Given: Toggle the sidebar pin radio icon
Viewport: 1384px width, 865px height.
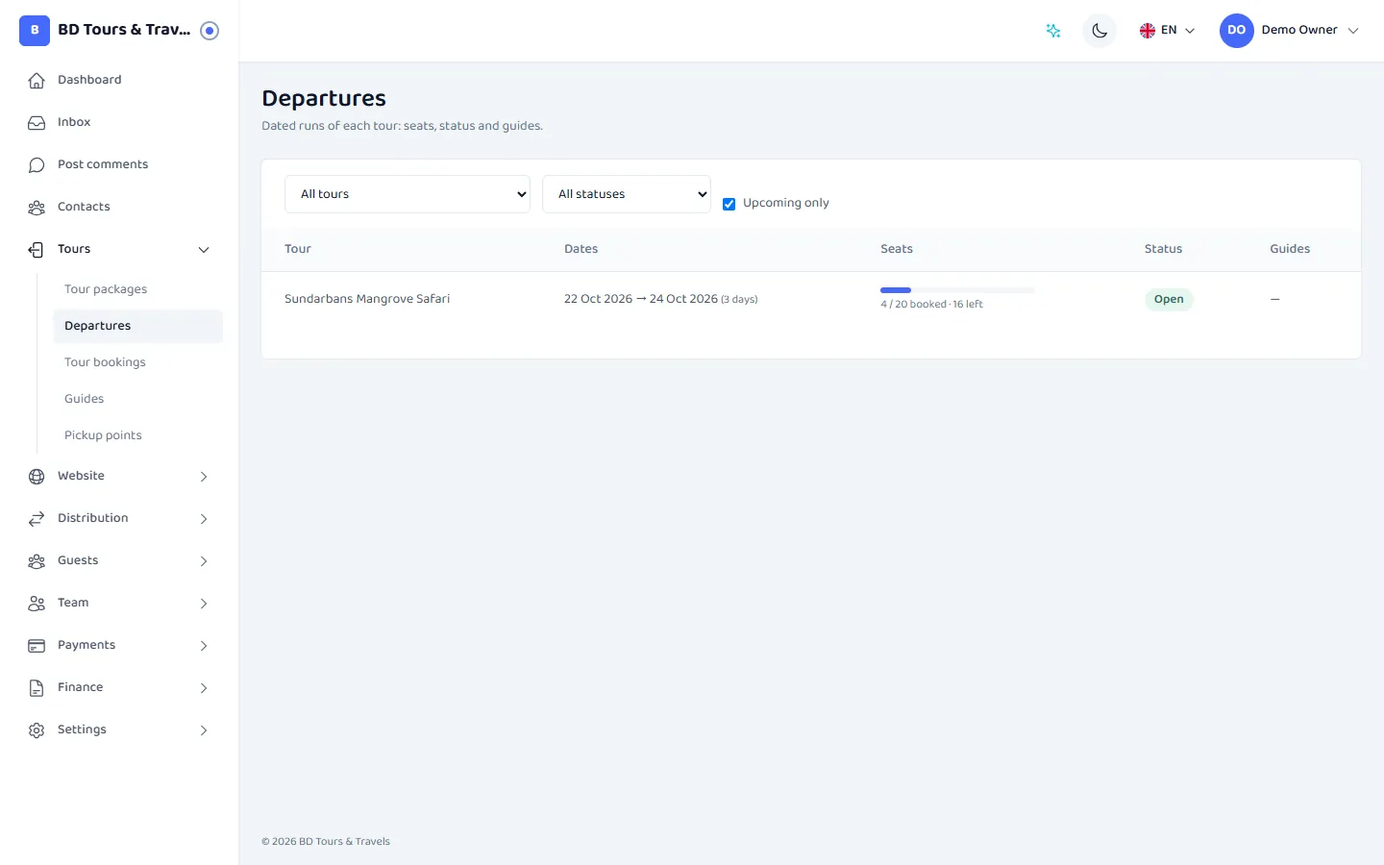Looking at the screenshot, I should point(210,31).
